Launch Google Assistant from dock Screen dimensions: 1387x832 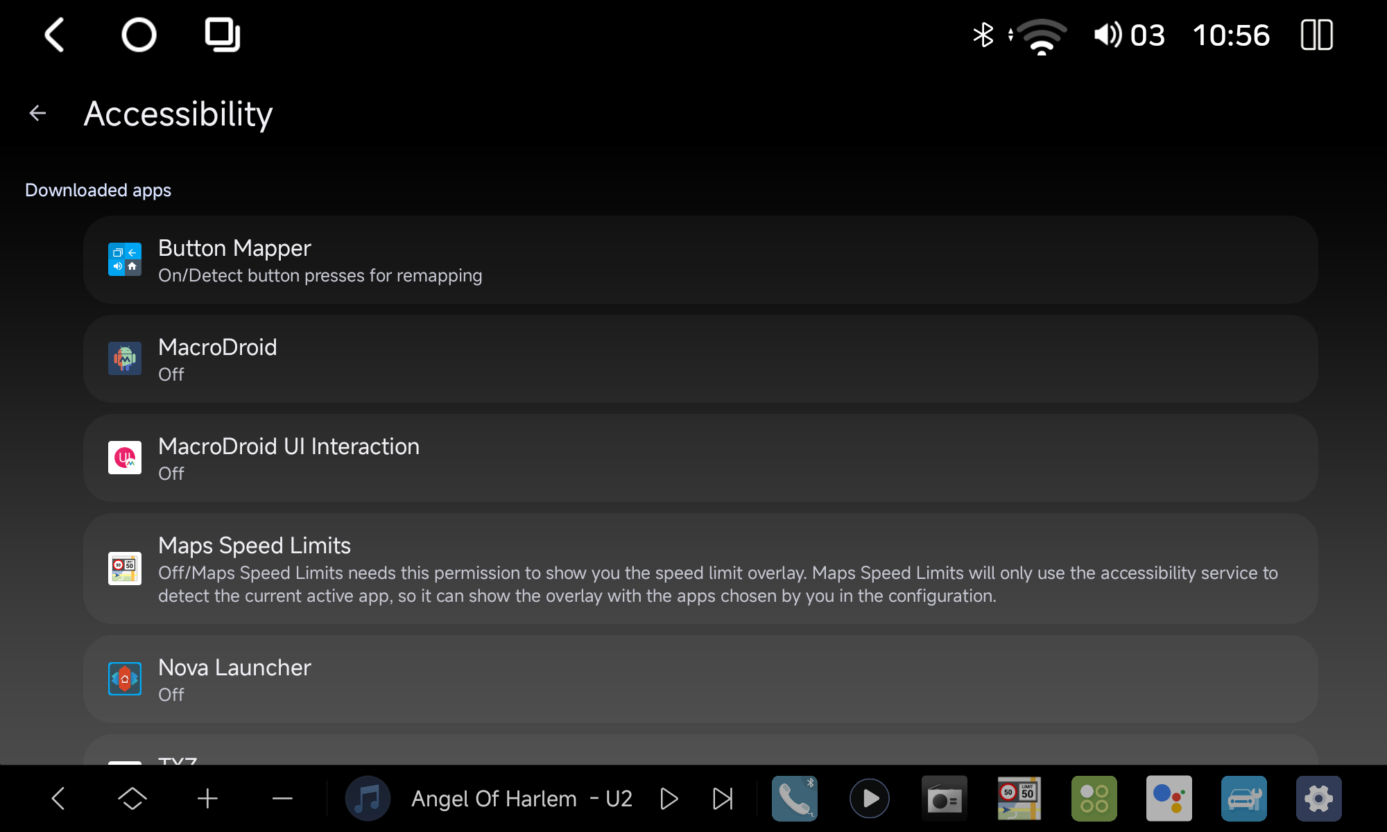(x=1169, y=799)
